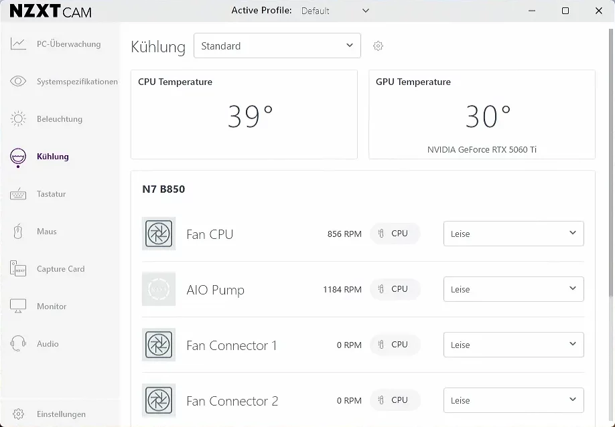Click the Tastatur keyboard icon
The image size is (615, 427).
click(18, 194)
